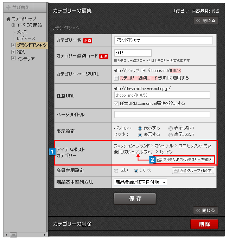Image resolution: width=229 pixels, height=240 pixels.
Task: Click the red 削除 delete button
Action: [204, 224]
